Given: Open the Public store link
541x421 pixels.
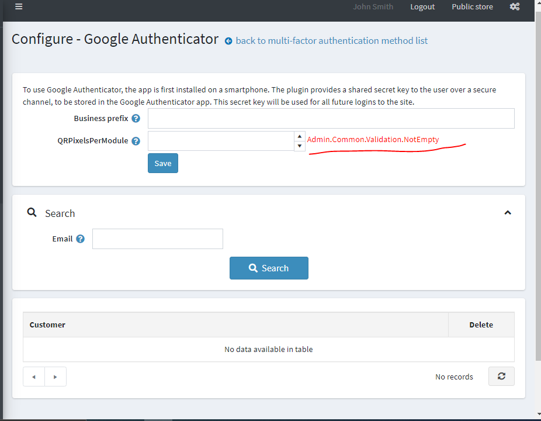Looking at the screenshot, I should (x=472, y=7).
